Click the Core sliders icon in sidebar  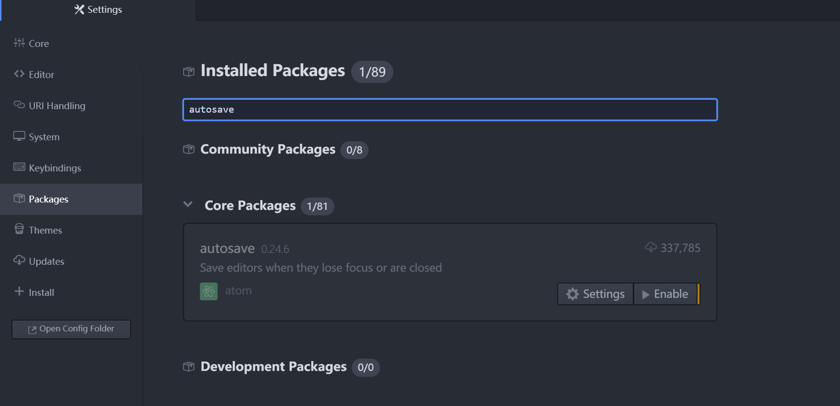19,43
